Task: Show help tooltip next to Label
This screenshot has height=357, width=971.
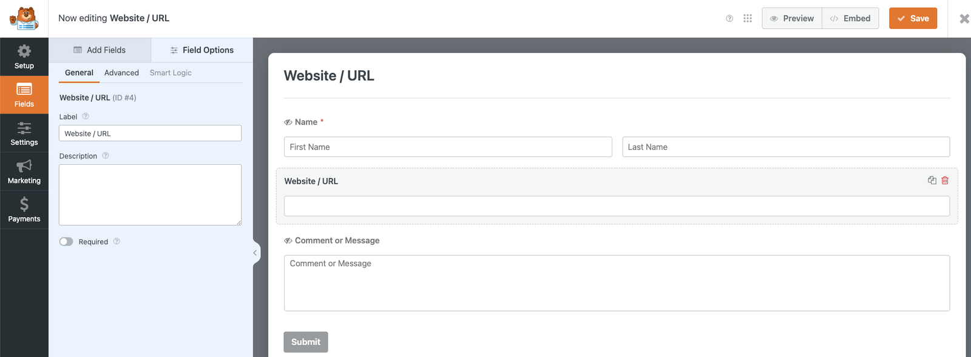Action: coord(86,116)
